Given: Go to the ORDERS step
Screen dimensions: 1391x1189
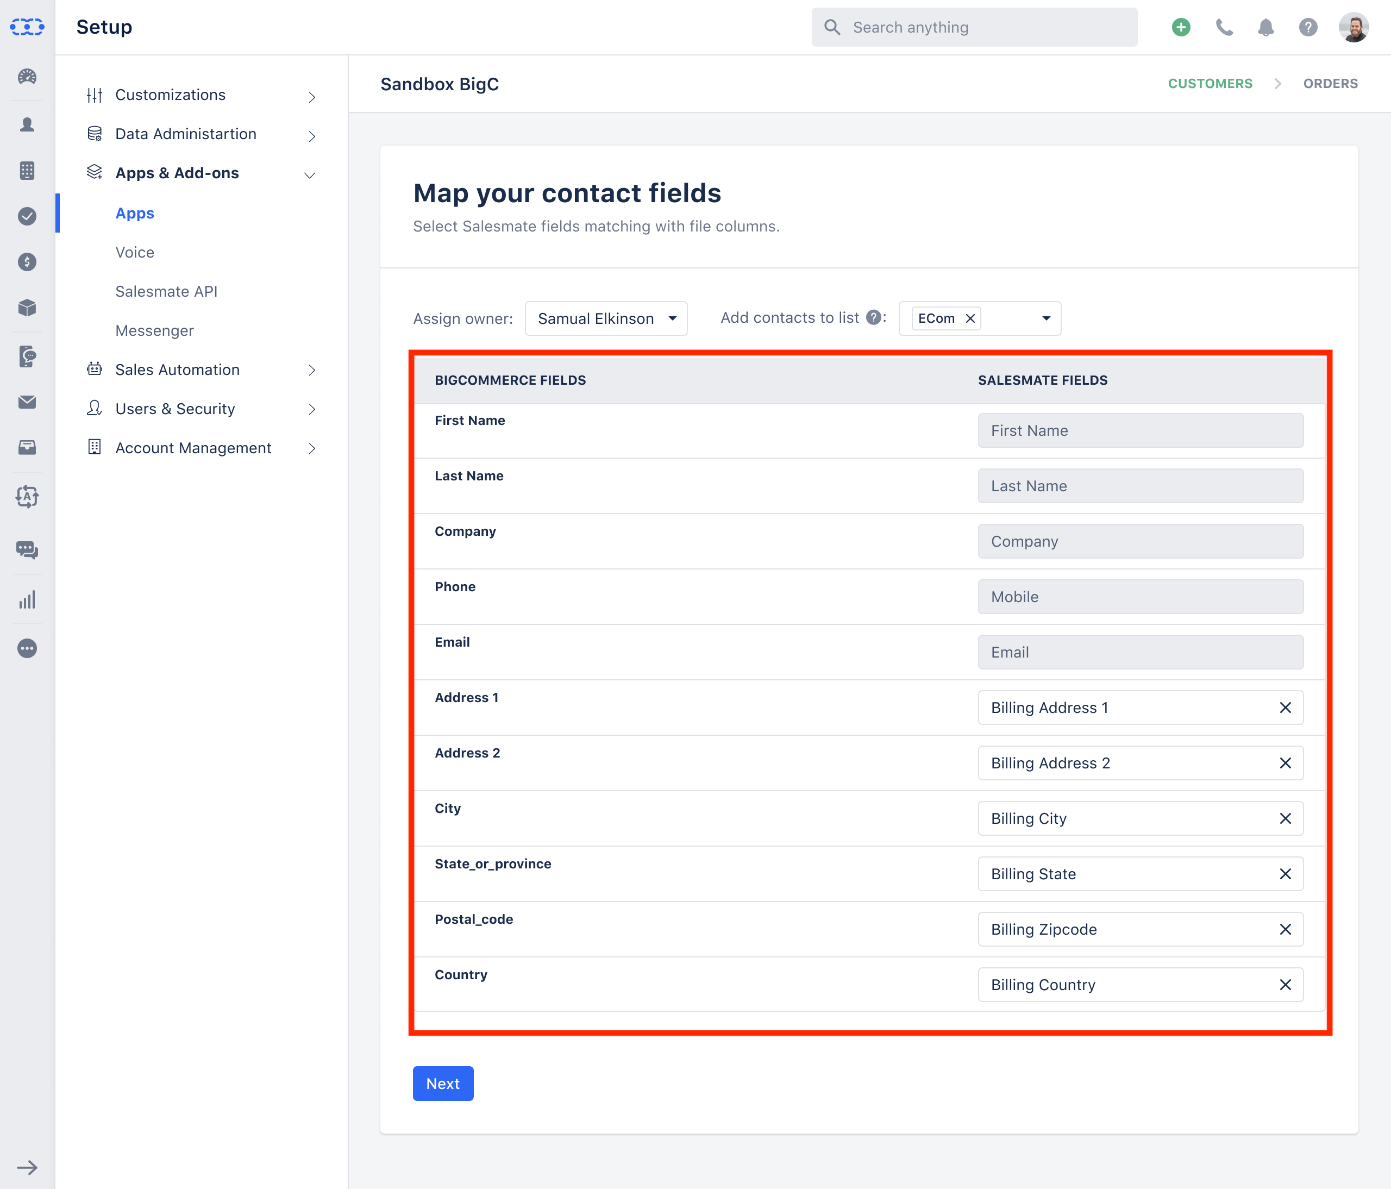Looking at the screenshot, I should tap(1330, 84).
